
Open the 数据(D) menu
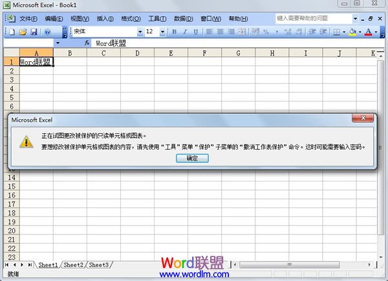(x=184, y=19)
